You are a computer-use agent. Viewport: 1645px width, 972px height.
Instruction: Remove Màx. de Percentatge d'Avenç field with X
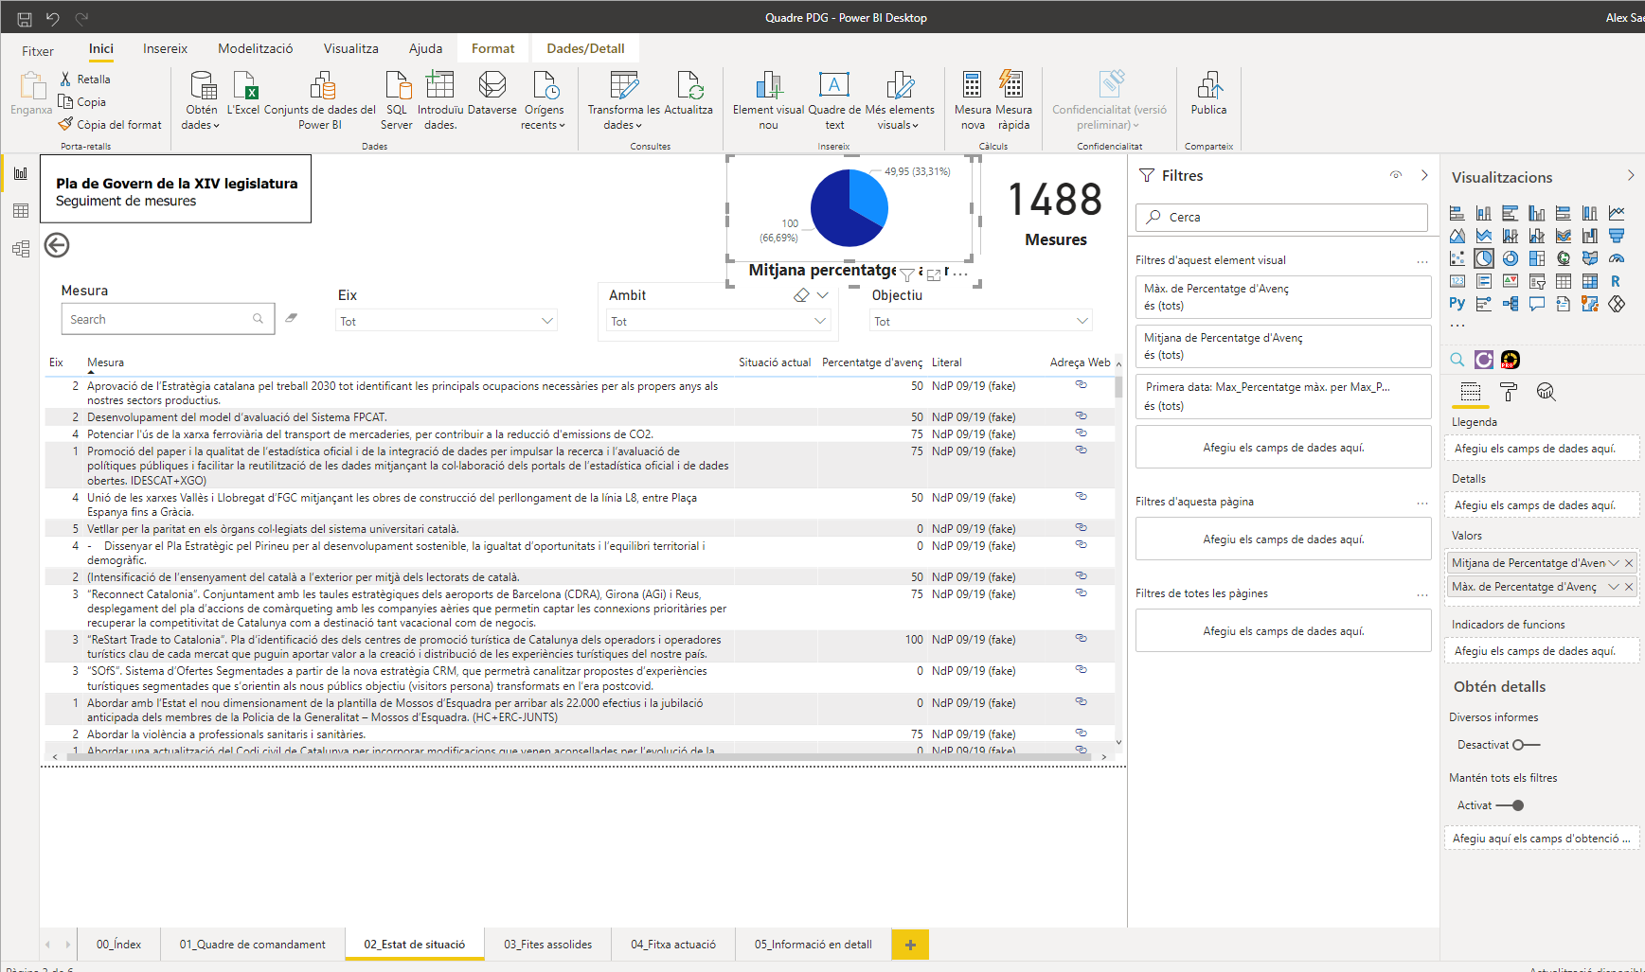pyautogui.click(x=1629, y=587)
